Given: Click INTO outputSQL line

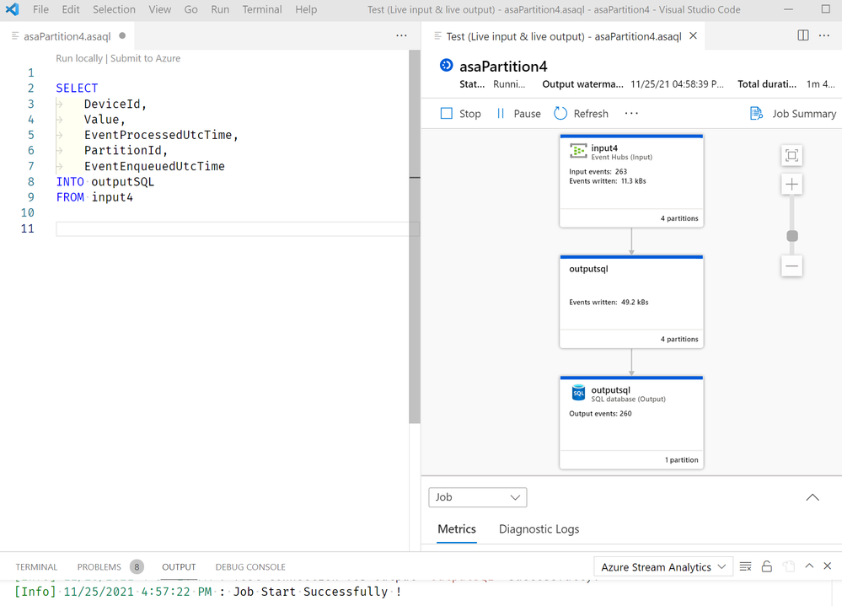Looking at the screenshot, I should coord(105,181).
